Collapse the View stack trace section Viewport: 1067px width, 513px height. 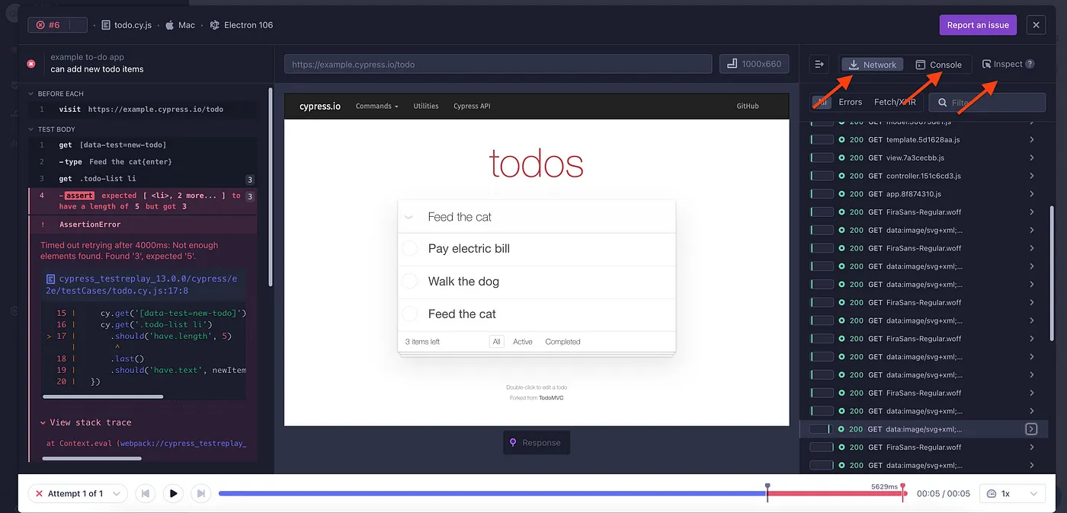pyautogui.click(x=85, y=422)
